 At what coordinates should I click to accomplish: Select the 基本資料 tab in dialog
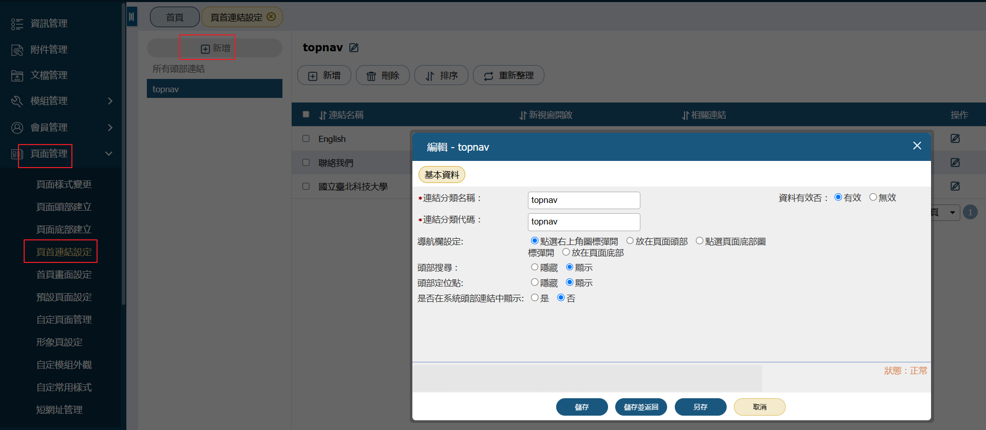point(442,175)
